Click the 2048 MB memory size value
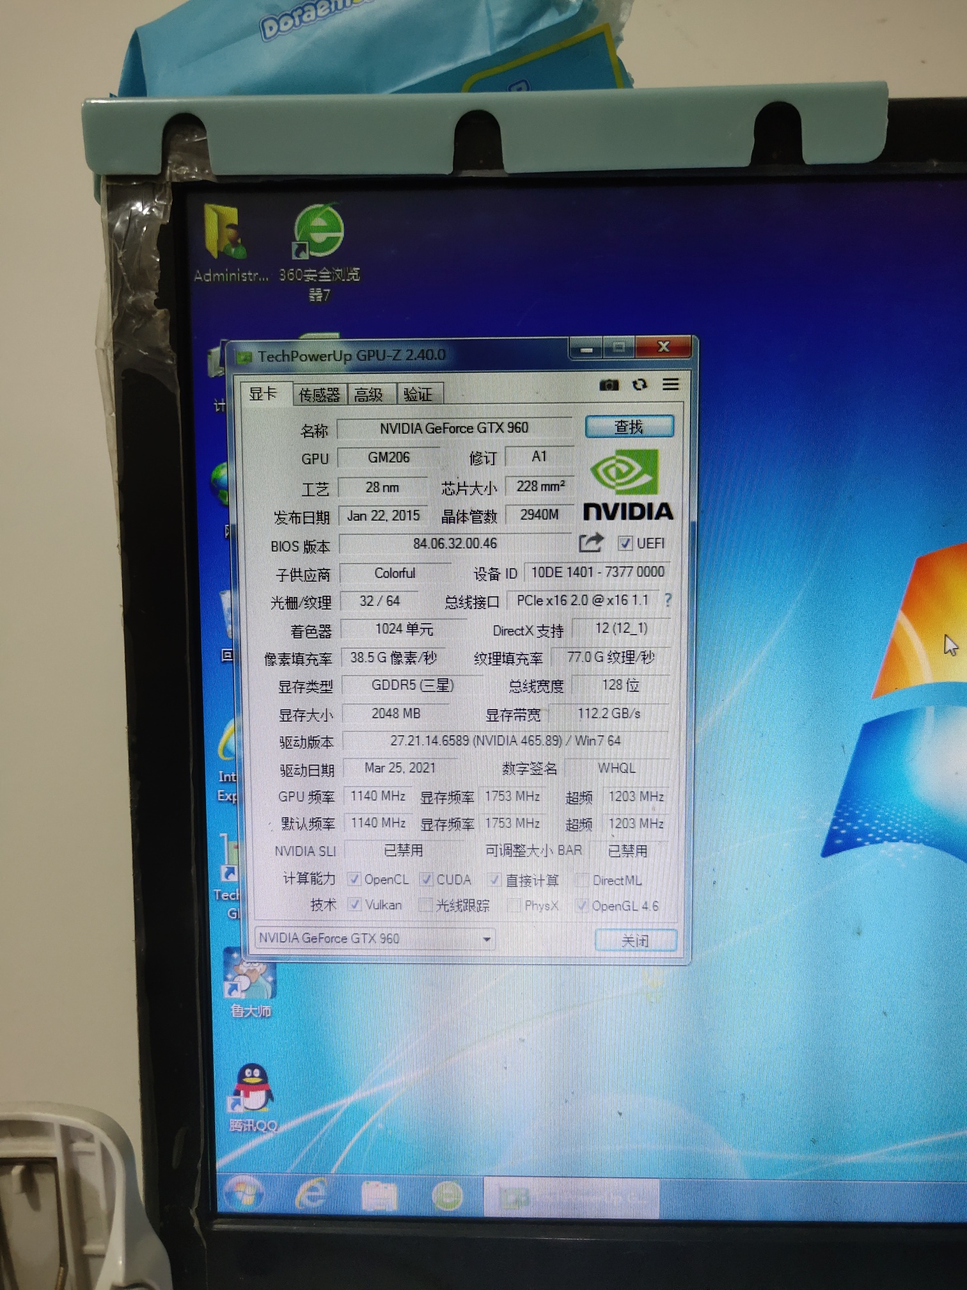The width and height of the screenshot is (967, 1290). point(396,713)
